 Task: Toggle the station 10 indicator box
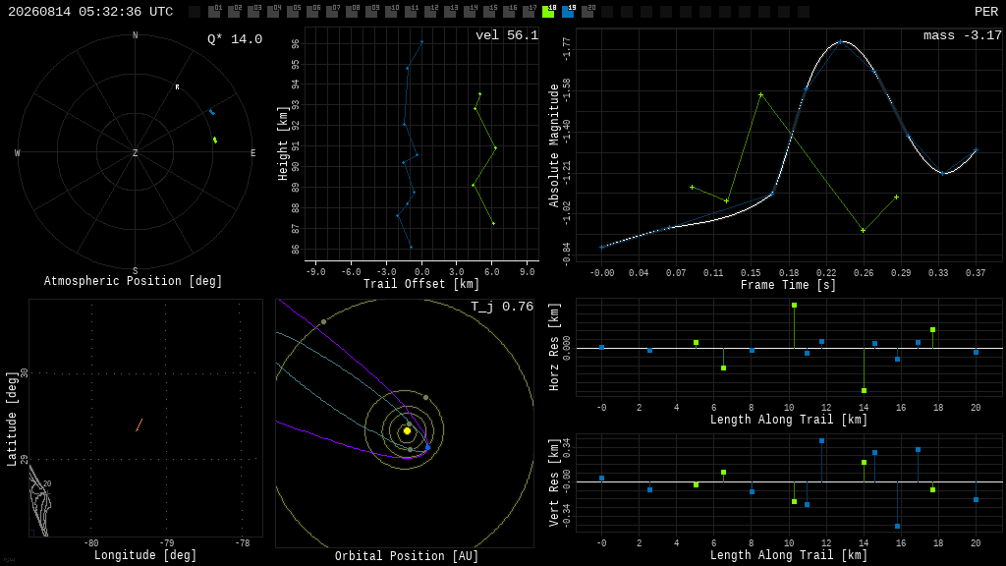pos(391,12)
